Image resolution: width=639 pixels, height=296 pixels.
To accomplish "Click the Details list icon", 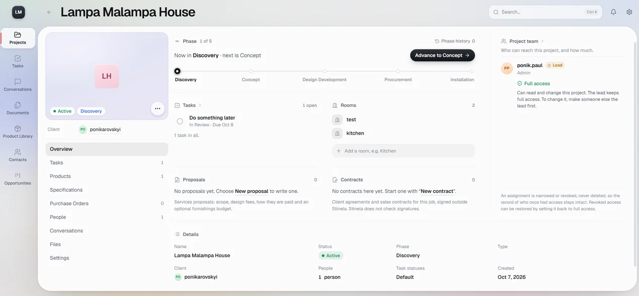I will pos(177,234).
